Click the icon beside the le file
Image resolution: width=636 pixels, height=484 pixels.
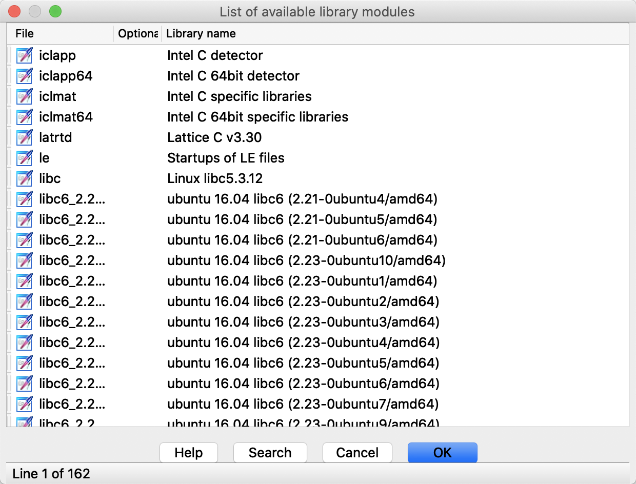coord(24,158)
